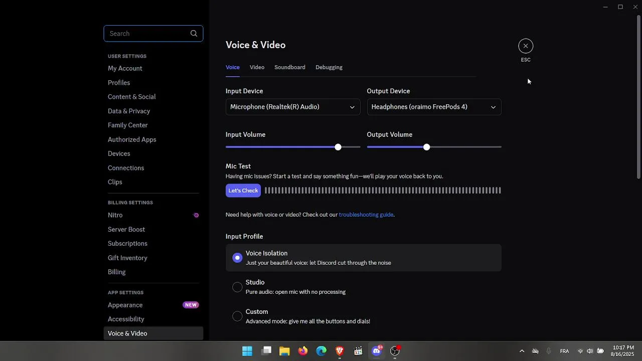Viewport: 642px width, 361px height.
Task: Click the search magnifier icon
Action: (194, 34)
